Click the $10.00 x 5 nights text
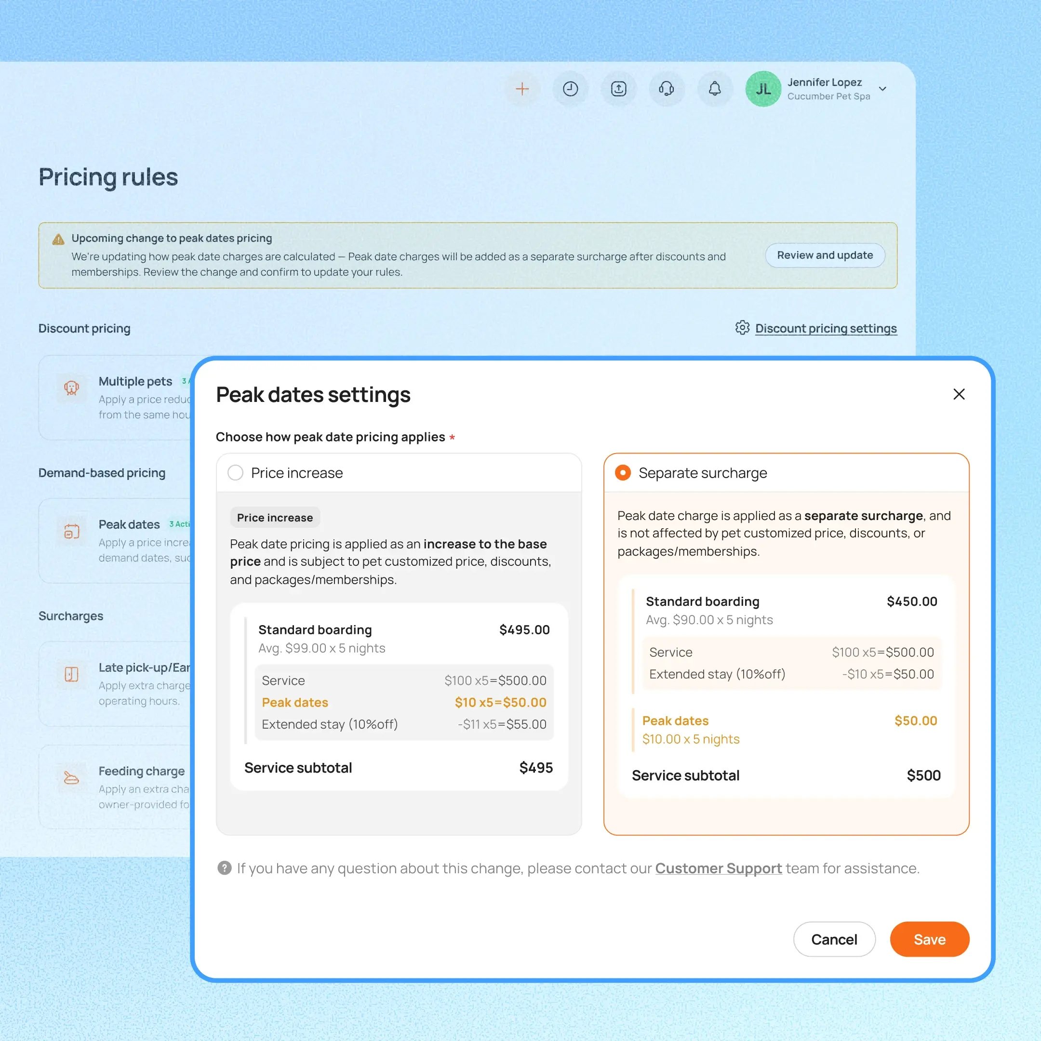The width and height of the screenshot is (1041, 1041). pos(691,739)
